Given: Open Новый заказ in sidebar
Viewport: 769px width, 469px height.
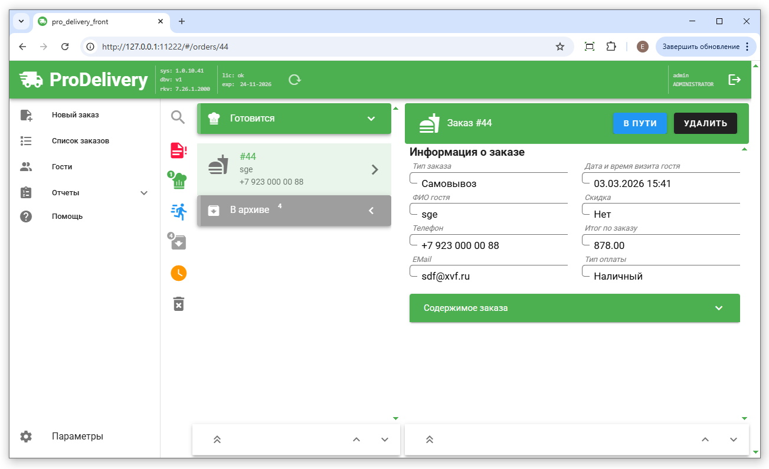Looking at the screenshot, I should [x=75, y=115].
